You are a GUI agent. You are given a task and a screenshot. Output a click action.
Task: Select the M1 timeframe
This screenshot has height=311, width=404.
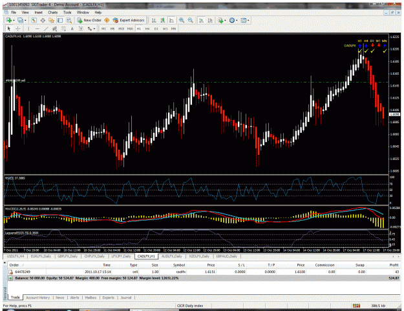[x=103, y=29]
